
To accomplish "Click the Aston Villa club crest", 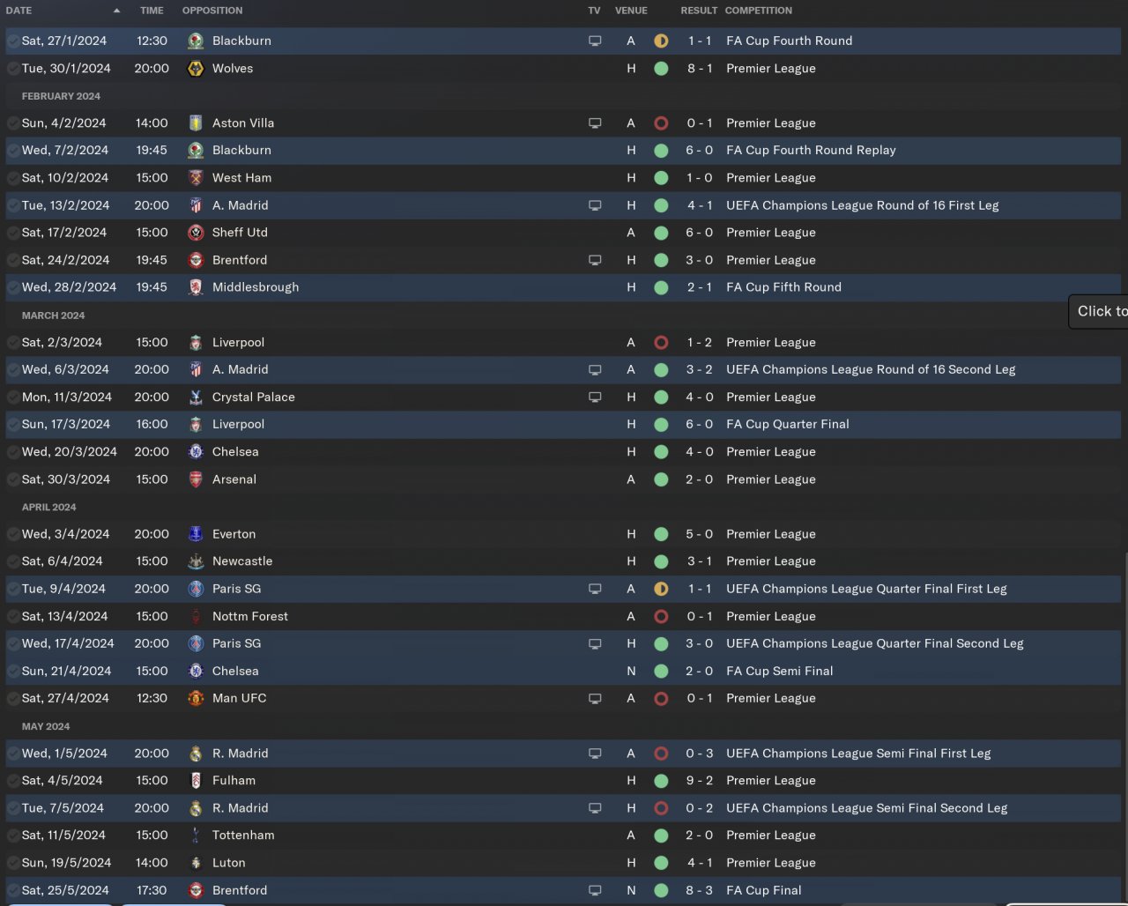I will tap(196, 123).
